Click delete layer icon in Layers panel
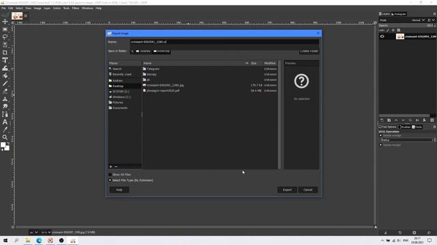The image size is (437, 245). coord(432,120)
